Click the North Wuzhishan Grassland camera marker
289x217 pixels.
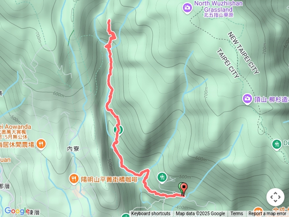(x=187, y=8)
